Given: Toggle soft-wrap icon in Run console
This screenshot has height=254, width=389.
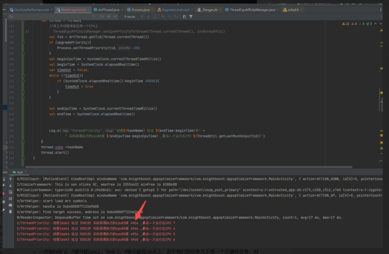Looking at the screenshot, I should [x=10, y=192].
